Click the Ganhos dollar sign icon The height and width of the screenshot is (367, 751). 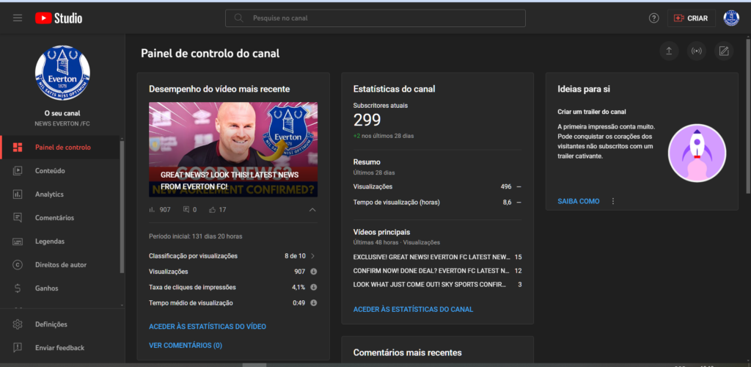click(x=18, y=288)
